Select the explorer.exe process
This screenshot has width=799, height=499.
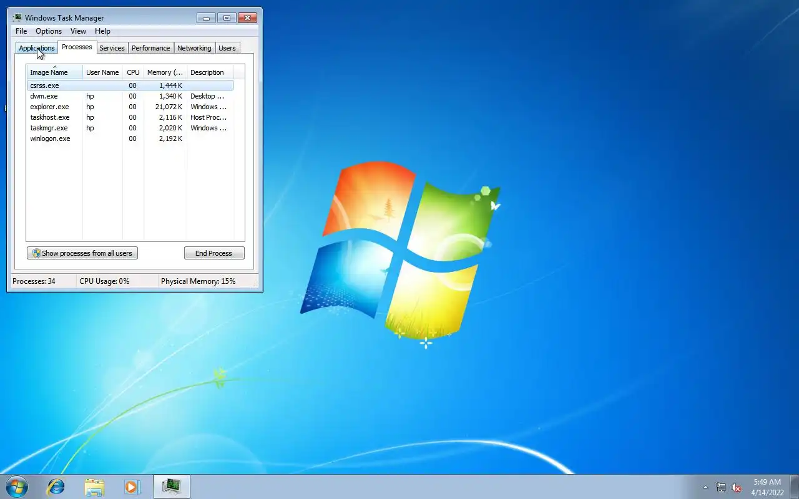130,107
